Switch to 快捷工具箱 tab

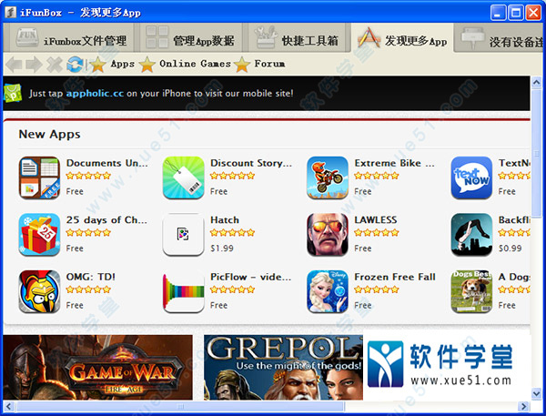click(297, 38)
